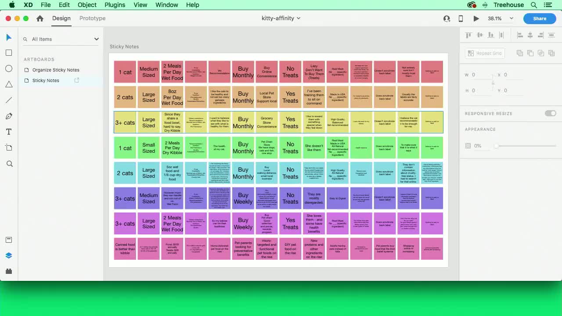This screenshot has width=562, height=316.
Task: Select the Text tool
Action: (9, 132)
